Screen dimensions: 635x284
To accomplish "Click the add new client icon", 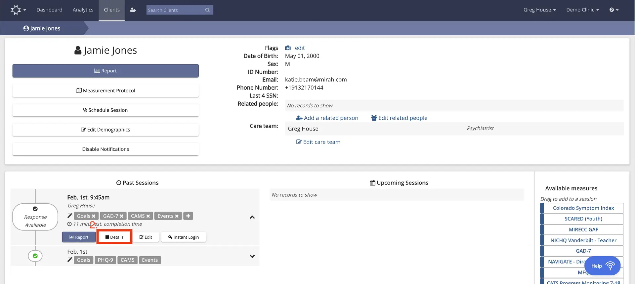I will (x=133, y=10).
